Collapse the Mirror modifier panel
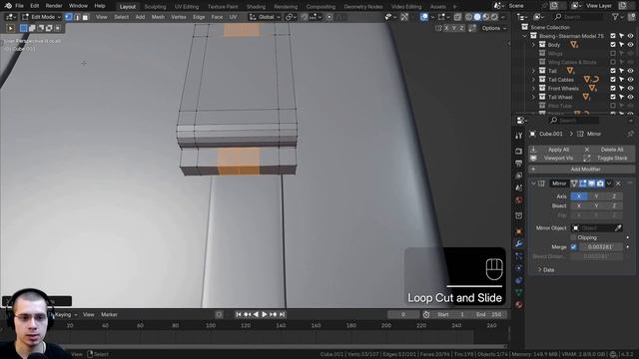The image size is (639, 359). [533, 183]
